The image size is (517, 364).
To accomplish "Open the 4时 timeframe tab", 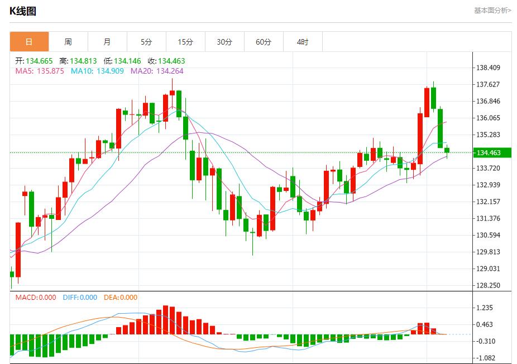I will 303,42.
